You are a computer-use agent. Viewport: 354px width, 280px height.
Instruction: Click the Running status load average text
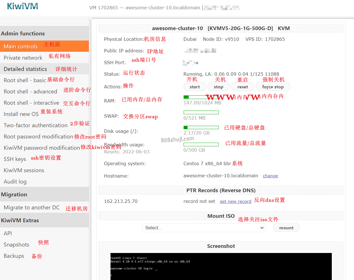pyautogui.click(x=231, y=74)
